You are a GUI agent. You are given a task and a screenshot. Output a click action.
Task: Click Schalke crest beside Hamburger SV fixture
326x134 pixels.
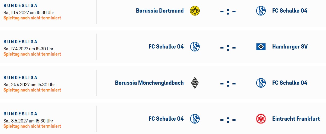(x=195, y=47)
